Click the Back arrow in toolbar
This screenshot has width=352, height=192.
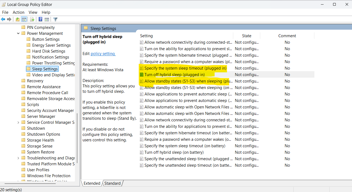point(3,19)
